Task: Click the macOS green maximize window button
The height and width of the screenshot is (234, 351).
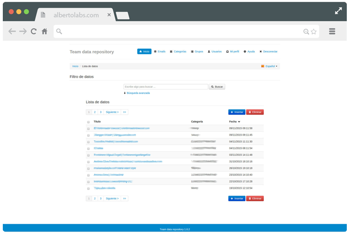Action: click(x=26, y=12)
